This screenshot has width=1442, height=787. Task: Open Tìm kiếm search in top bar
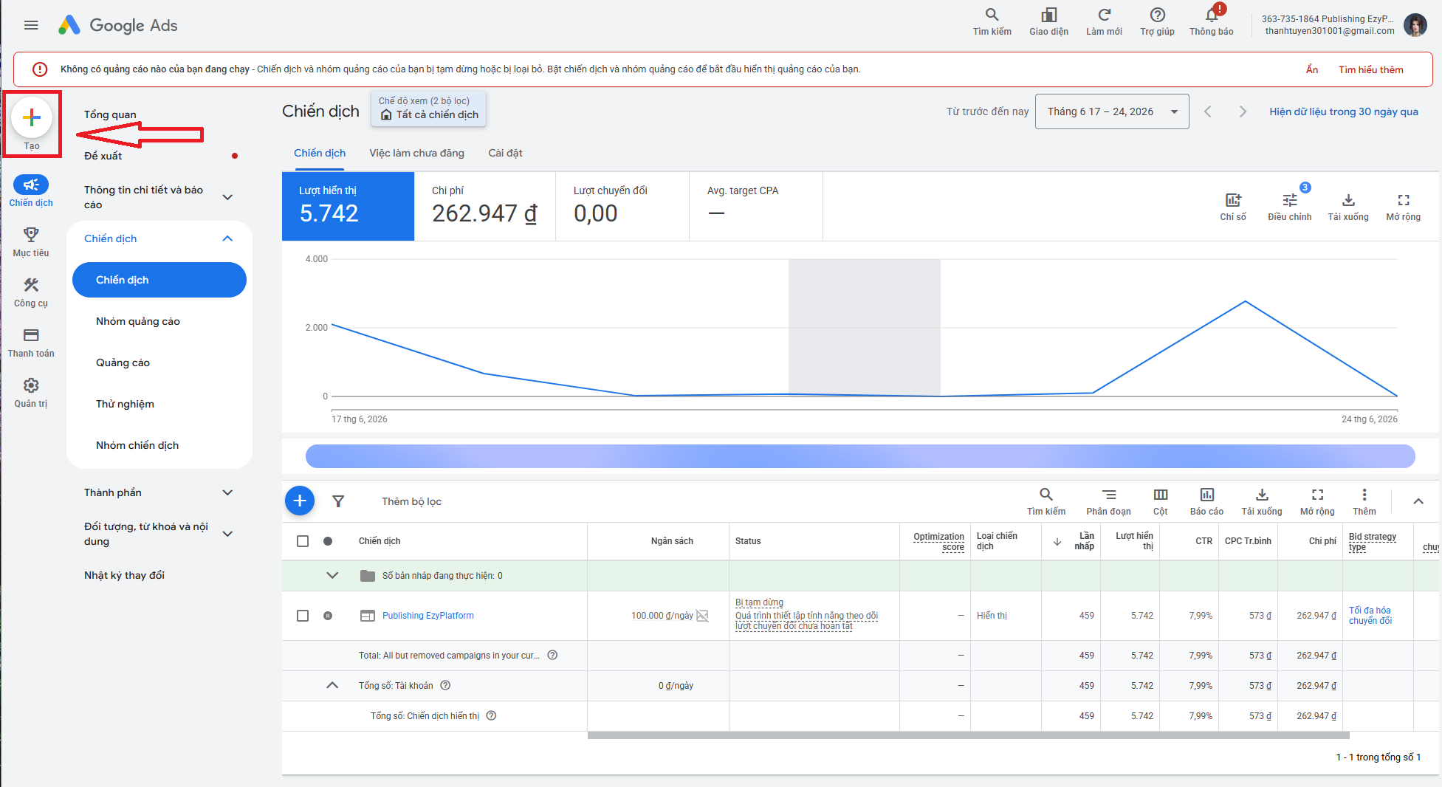(x=992, y=21)
